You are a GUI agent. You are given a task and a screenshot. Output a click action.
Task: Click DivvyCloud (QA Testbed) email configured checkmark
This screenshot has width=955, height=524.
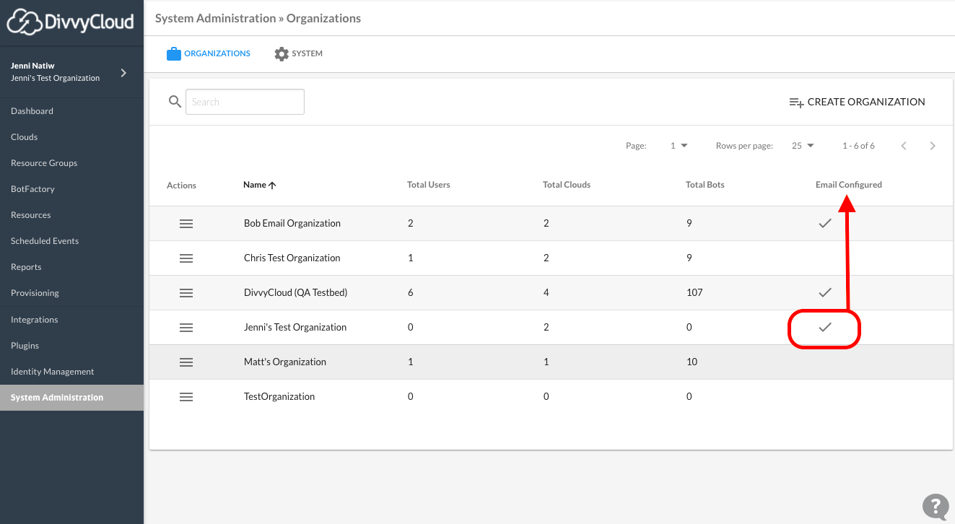pos(825,293)
